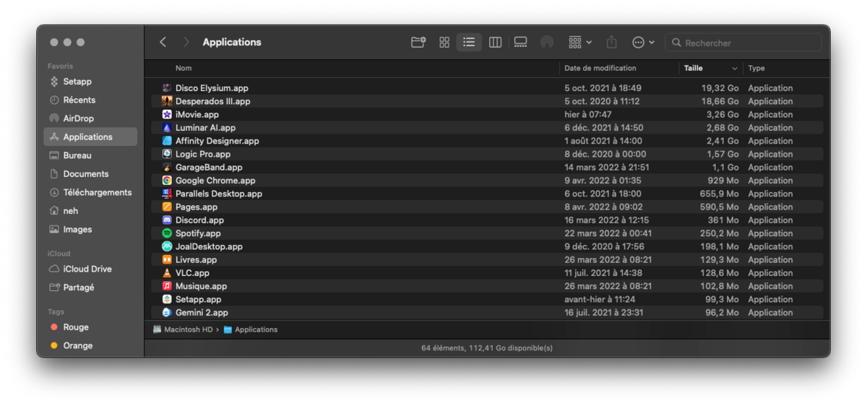Select the Gemini 2.app file name
Screen dimensions: 867x406
(202, 313)
